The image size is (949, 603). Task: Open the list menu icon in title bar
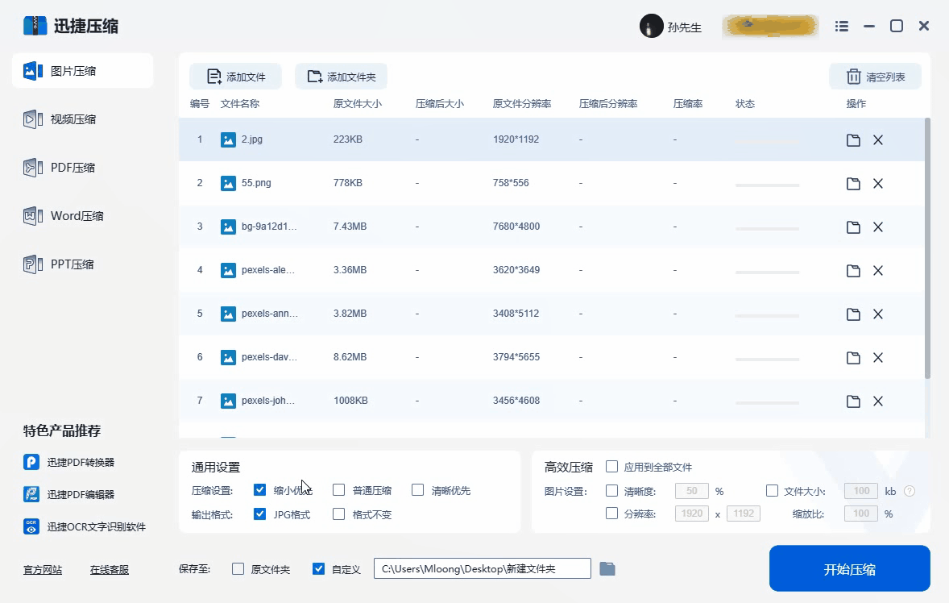[x=841, y=26]
